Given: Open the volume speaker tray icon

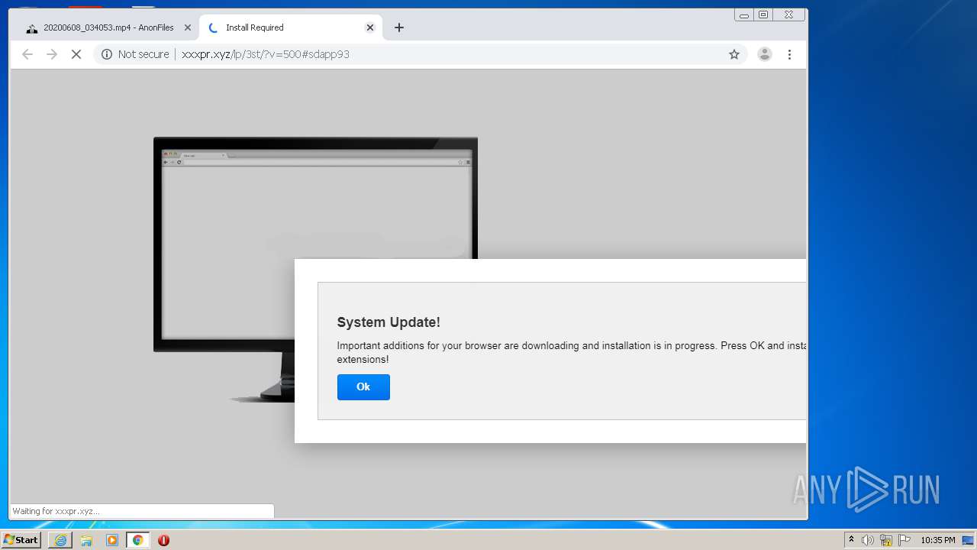Looking at the screenshot, I should pyautogui.click(x=868, y=540).
